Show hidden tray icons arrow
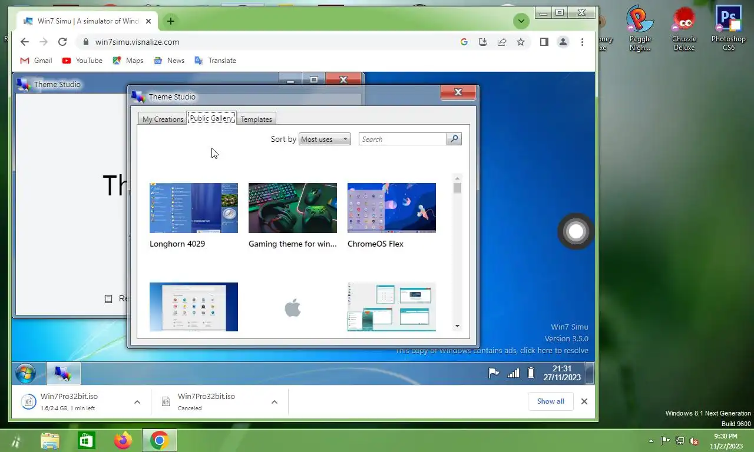The image size is (754, 452). [x=651, y=441]
